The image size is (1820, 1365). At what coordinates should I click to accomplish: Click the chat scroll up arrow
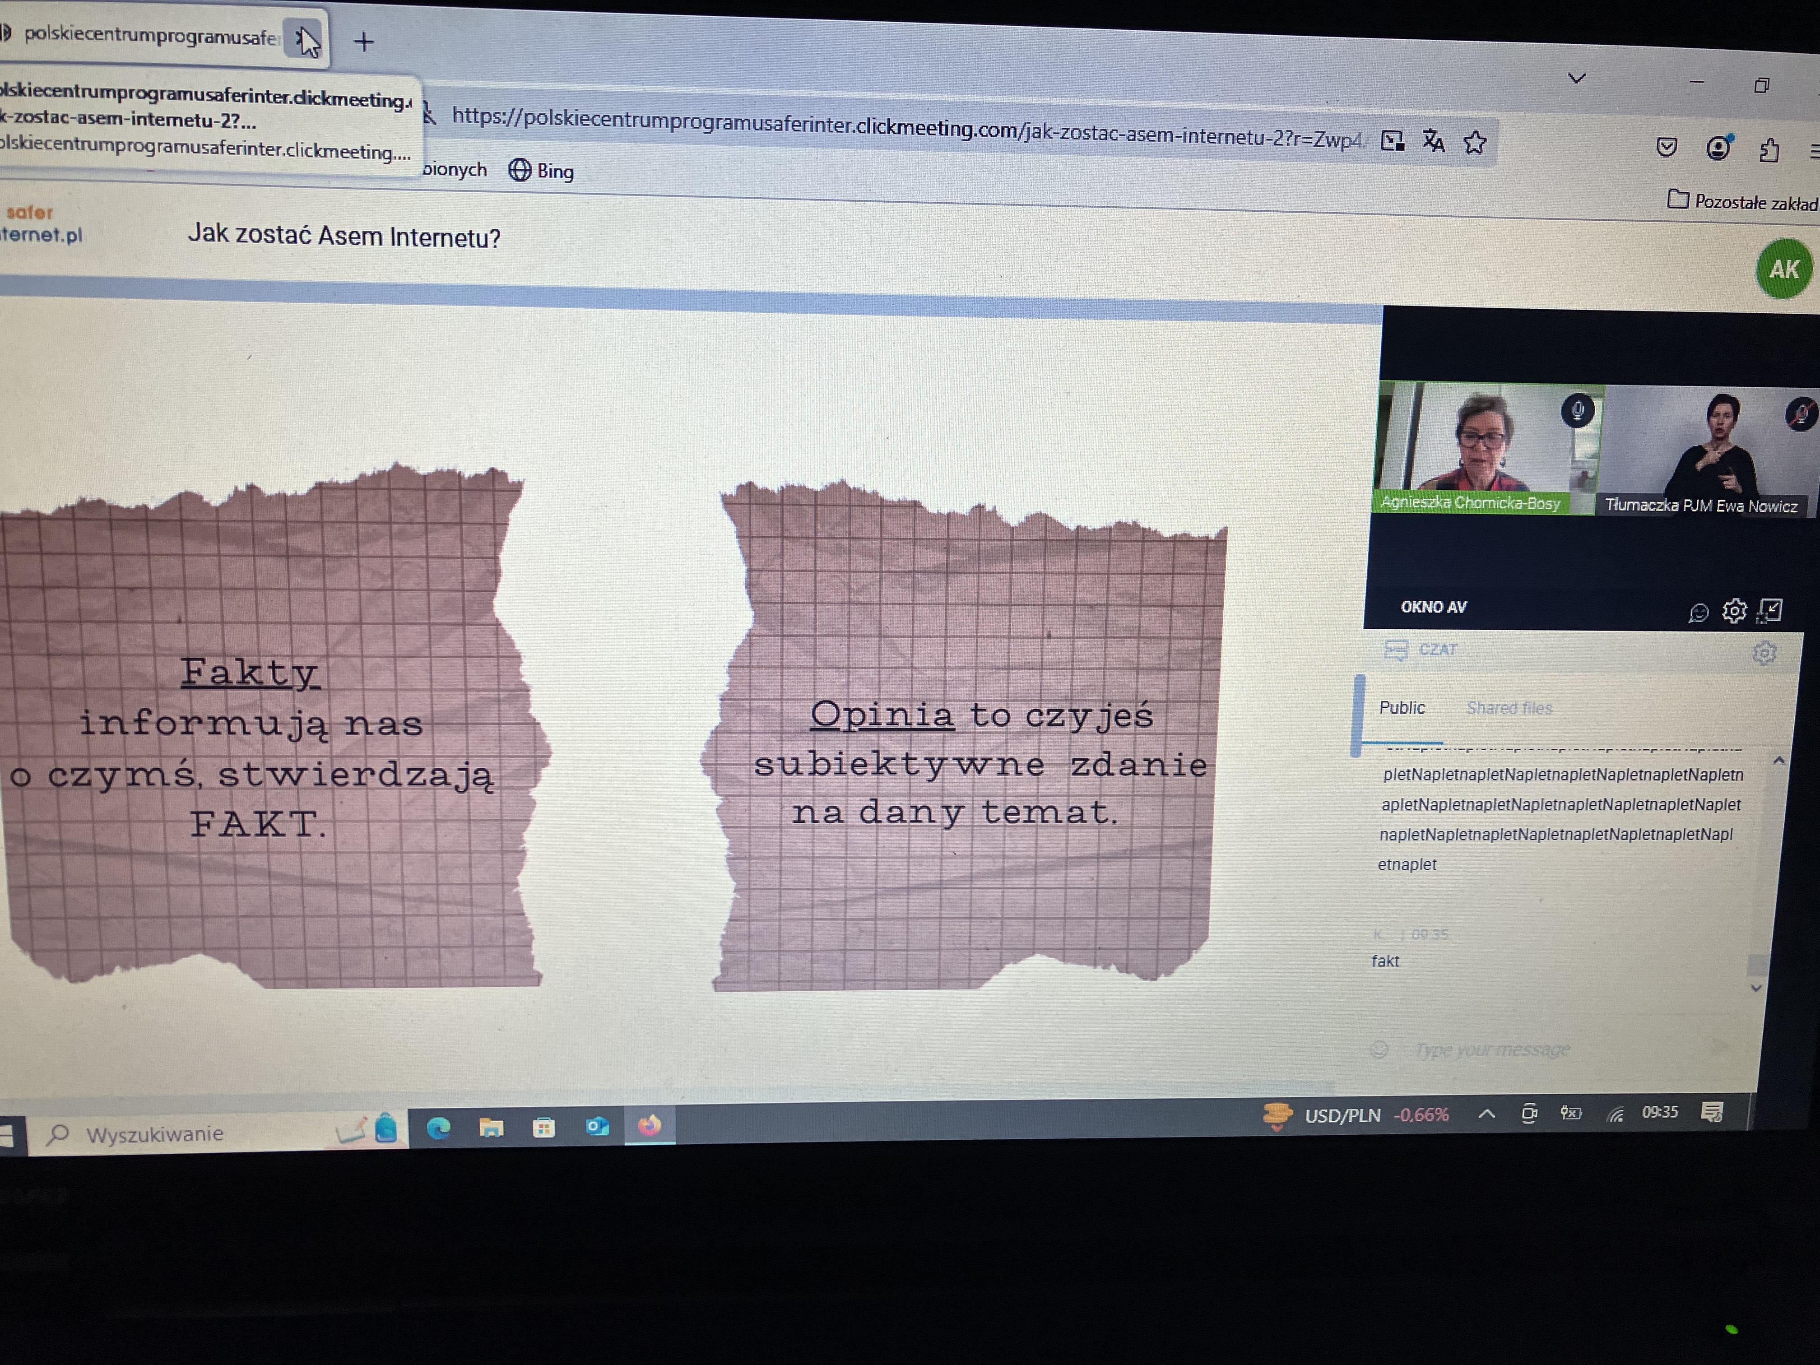pyautogui.click(x=1779, y=761)
